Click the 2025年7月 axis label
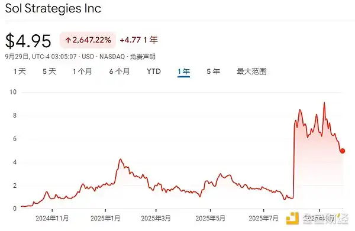 point(263,218)
